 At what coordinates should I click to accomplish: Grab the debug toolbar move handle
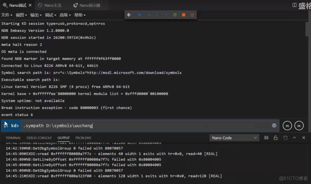[x=129, y=15]
